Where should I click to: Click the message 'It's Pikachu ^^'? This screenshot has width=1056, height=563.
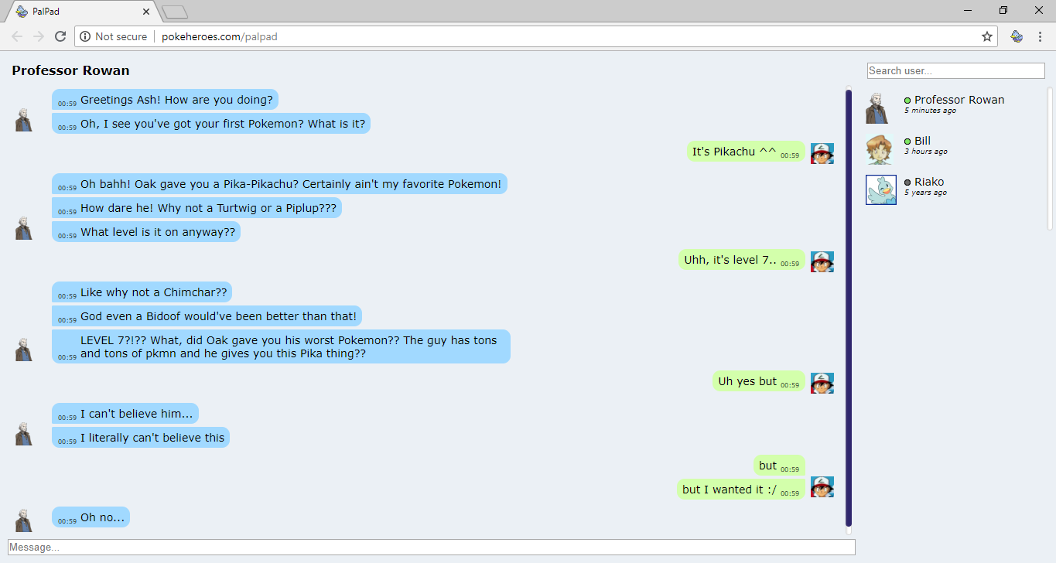pyautogui.click(x=746, y=152)
